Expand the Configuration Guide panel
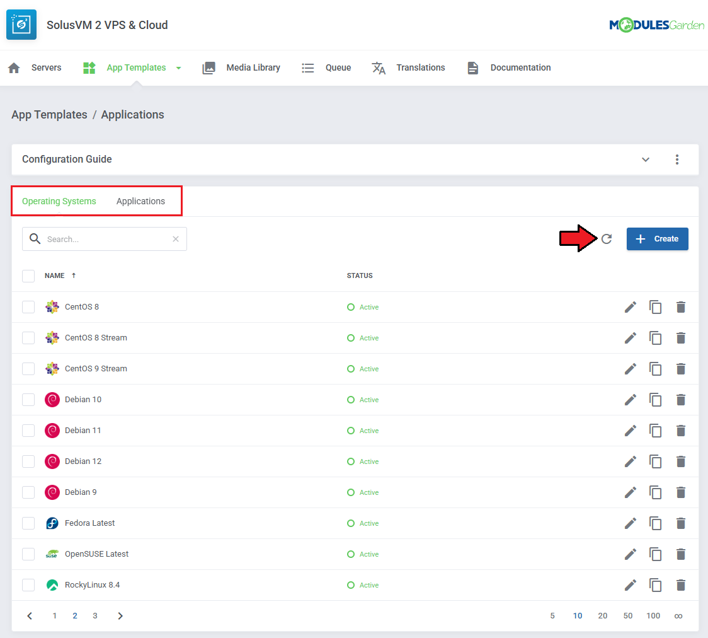 [x=646, y=159]
